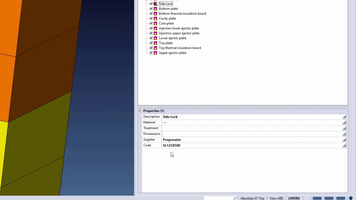This screenshot has width=356, height=200.
Task: Select Bottom thermal insulation board tree item
Action: pos(182,14)
